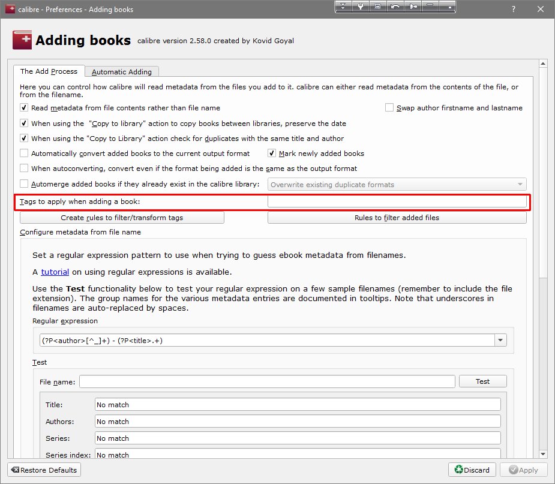Click the scrollbar down arrow
Viewport: 555px width, 484px height.
(543, 454)
